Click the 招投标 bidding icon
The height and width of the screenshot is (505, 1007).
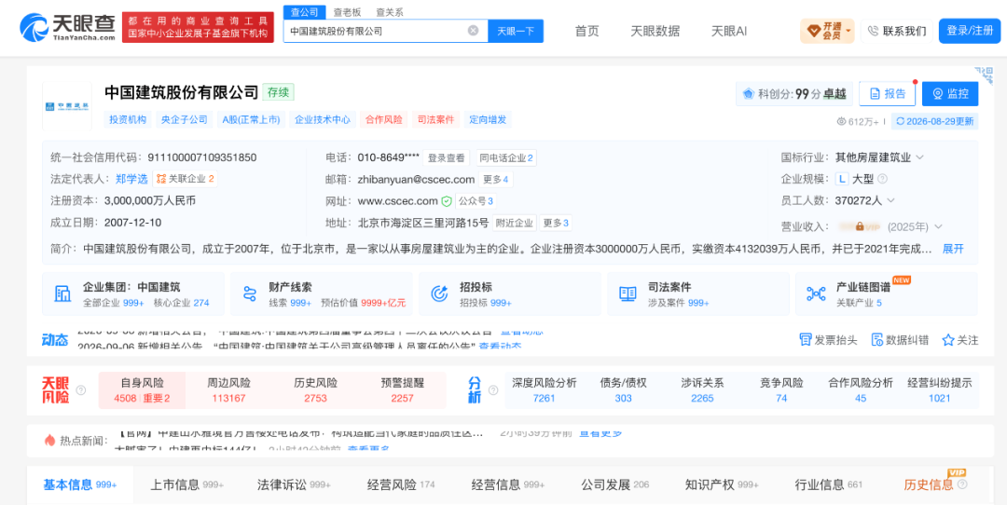439,293
